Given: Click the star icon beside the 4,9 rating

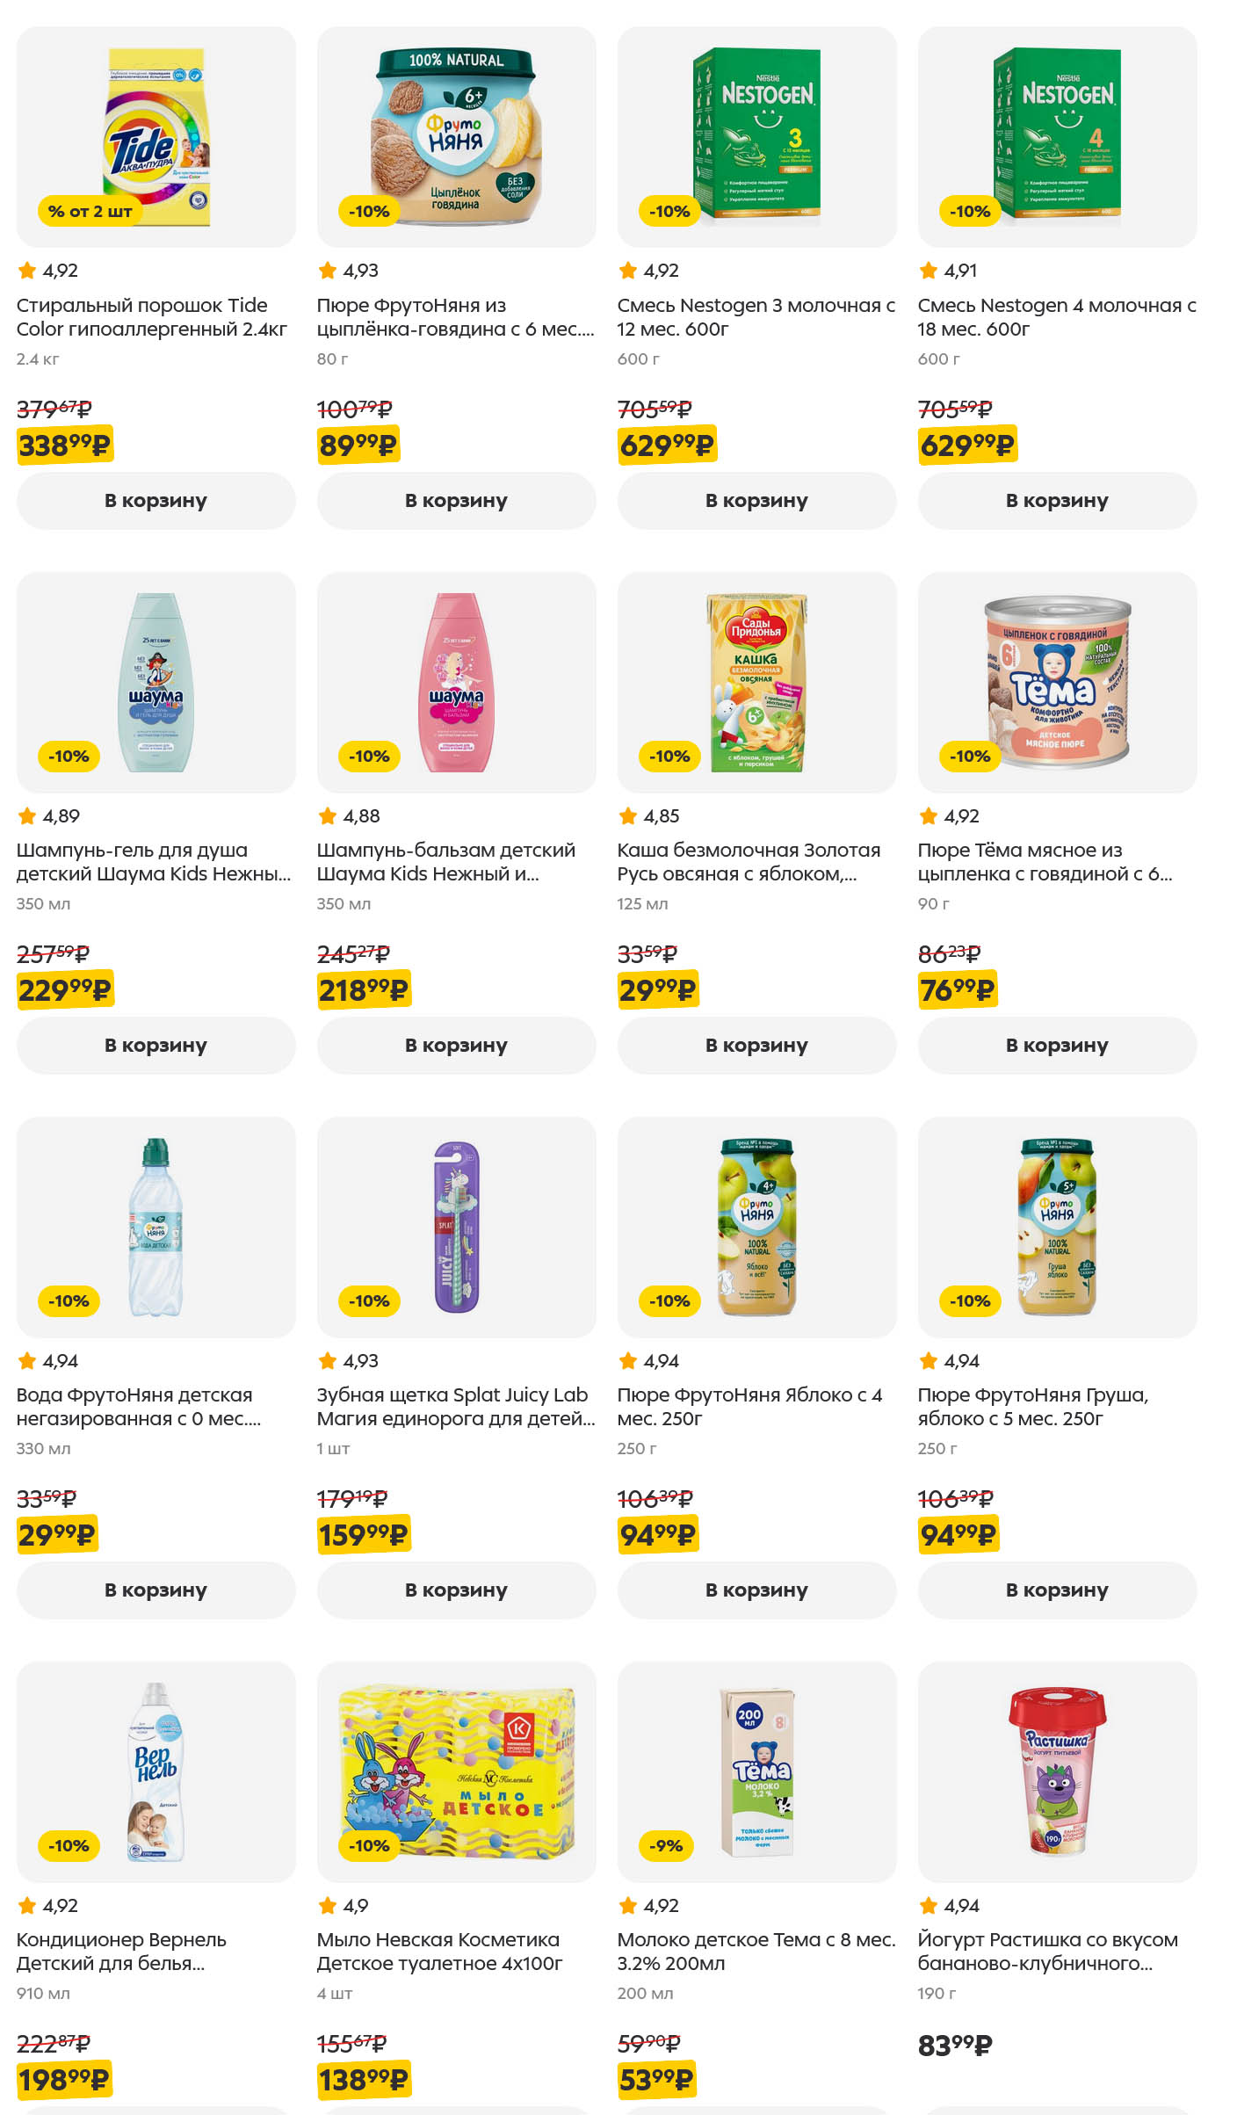Looking at the screenshot, I should pyautogui.click(x=328, y=1906).
